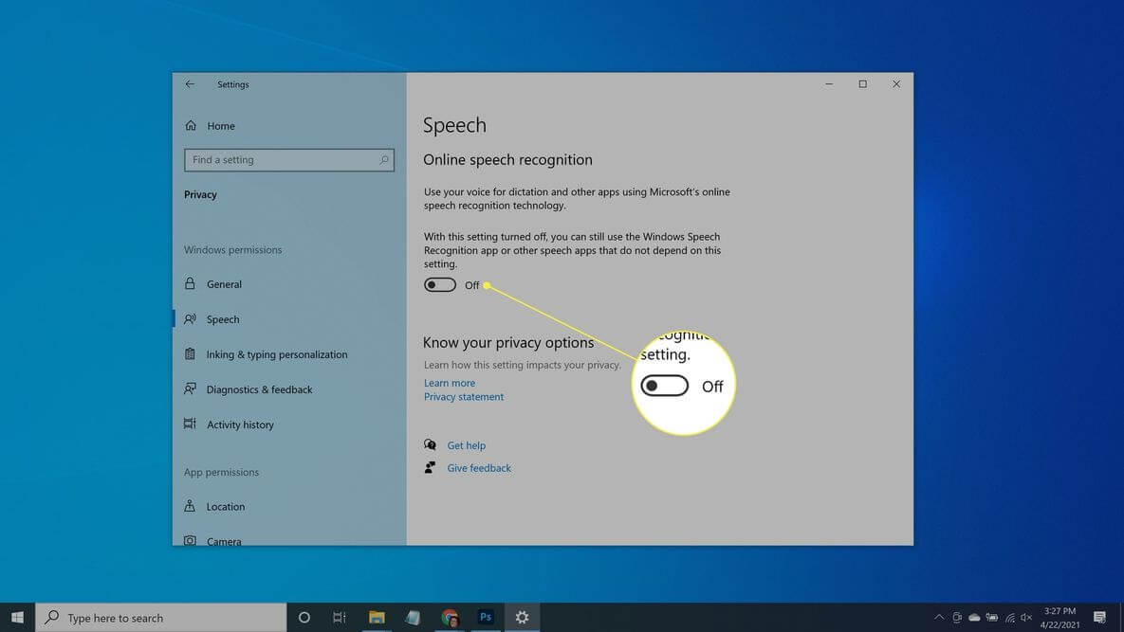The width and height of the screenshot is (1124, 632).
Task: Click the magnifier icon in Find a setting
Action: click(x=383, y=159)
